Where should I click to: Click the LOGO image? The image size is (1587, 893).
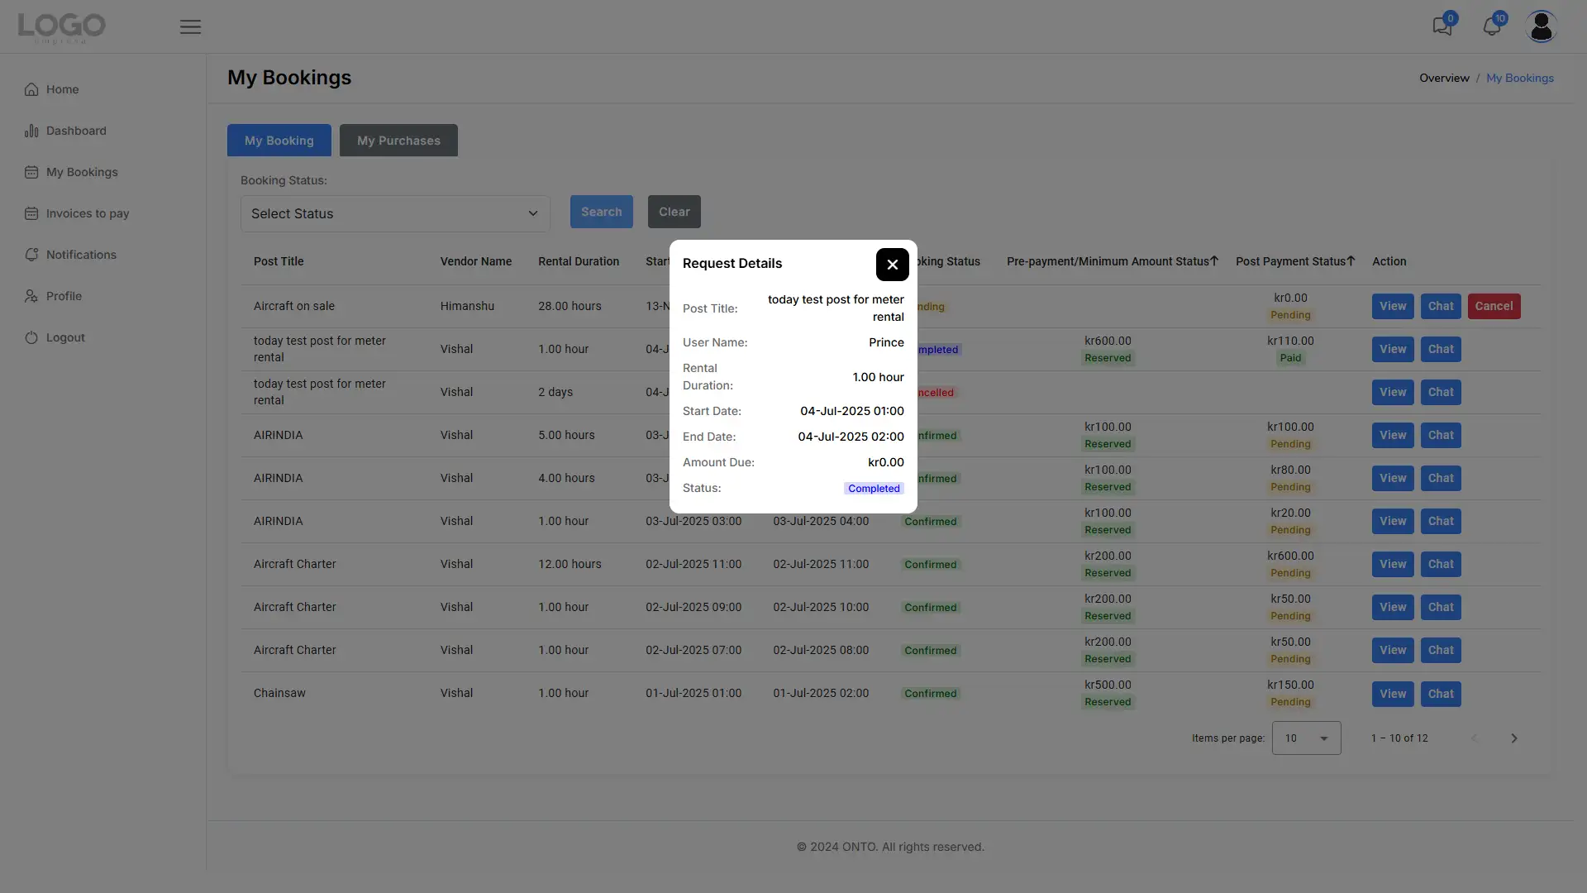pos(62,27)
